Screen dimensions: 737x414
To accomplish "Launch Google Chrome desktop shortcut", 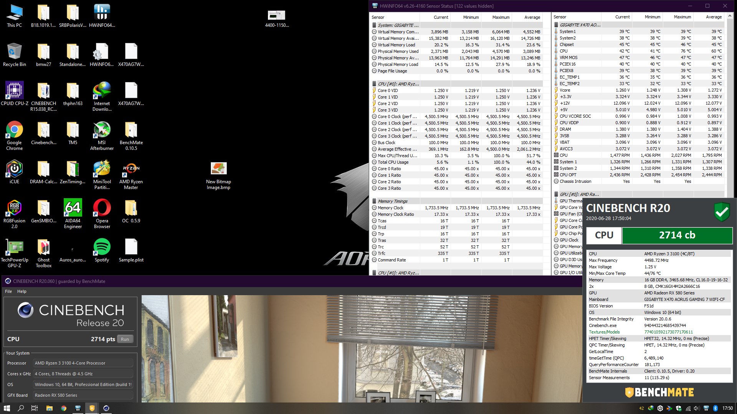I will [x=14, y=136].
